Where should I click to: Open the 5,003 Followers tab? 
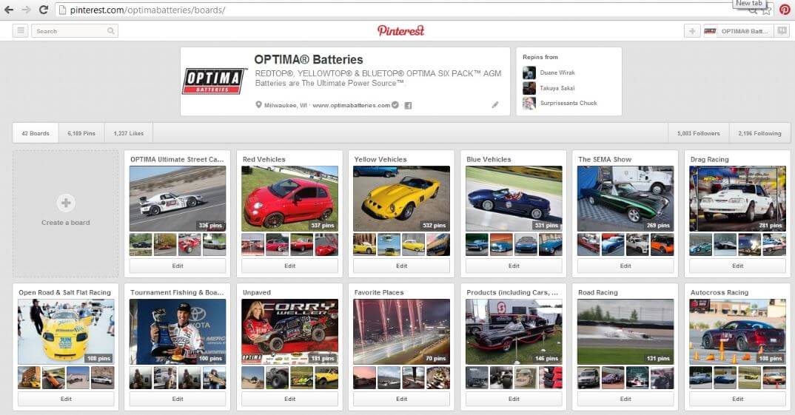(x=699, y=133)
